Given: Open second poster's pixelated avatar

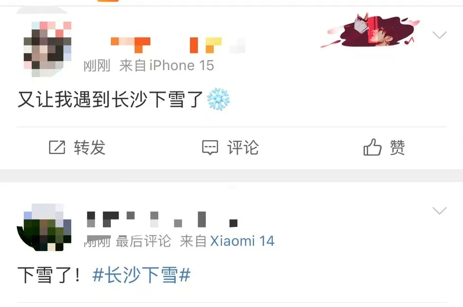Looking at the screenshot, I should (44, 227).
